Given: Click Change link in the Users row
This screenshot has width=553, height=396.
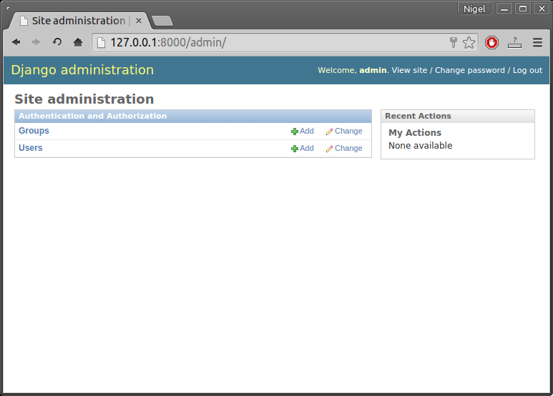Looking at the screenshot, I should [x=348, y=149].
